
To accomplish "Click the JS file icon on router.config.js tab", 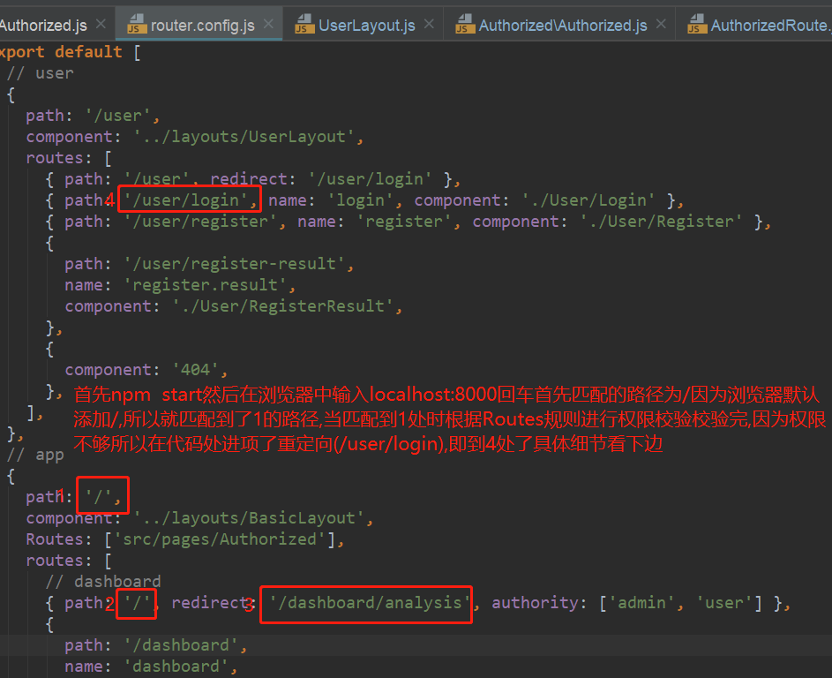I will pyautogui.click(x=137, y=25).
